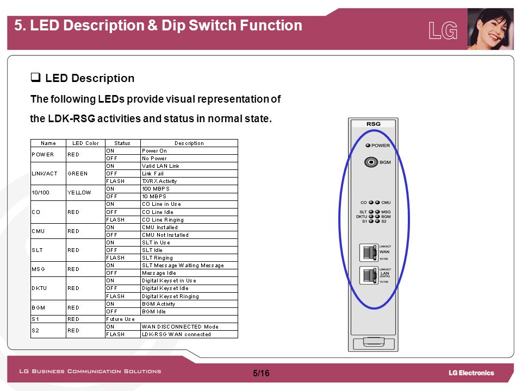Image resolution: width=522 pixels, height=391 pixels.
Task: Click the CO LED dot on the module
Action: point(371,202)
